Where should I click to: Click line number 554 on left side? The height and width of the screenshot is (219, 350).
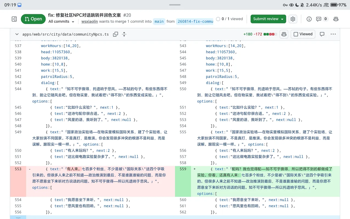(x=18, y=200)
